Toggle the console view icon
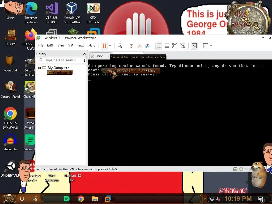Screen dimensions: 272x204 click(x=194, y=46)
